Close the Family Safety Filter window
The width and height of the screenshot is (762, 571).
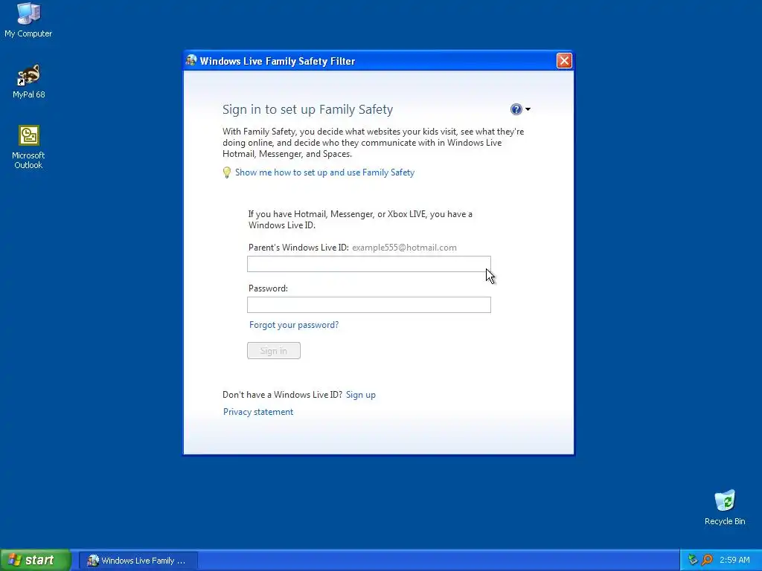pyautogui.click(x=564, y=61)
